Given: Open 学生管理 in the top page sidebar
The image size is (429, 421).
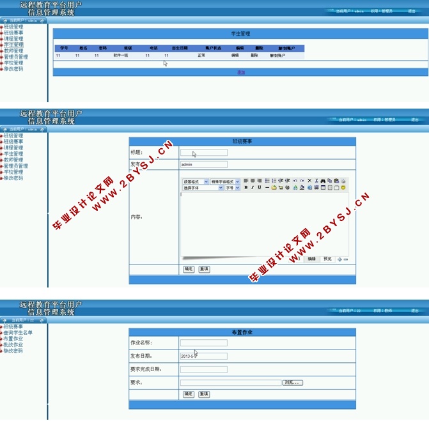Looking at the screenshot, I should (x=13, y=45).
